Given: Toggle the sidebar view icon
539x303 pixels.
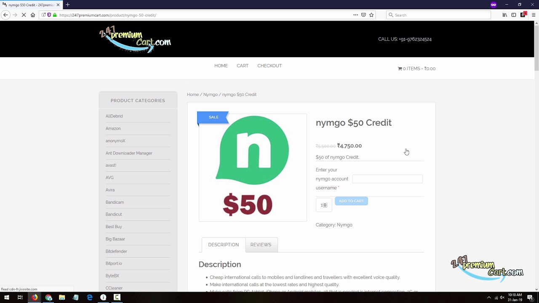Looking at the screenshot, I should 514,15.
